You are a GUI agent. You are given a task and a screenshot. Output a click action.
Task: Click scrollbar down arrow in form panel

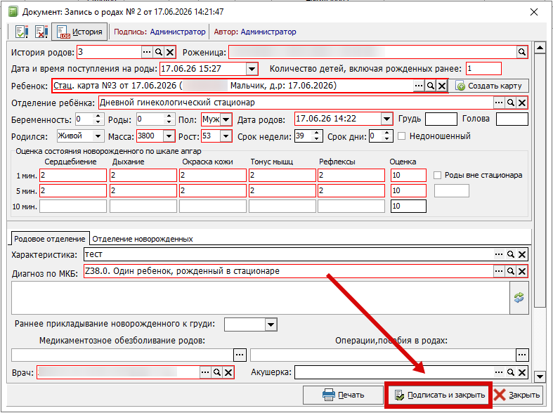coord(540,376)
